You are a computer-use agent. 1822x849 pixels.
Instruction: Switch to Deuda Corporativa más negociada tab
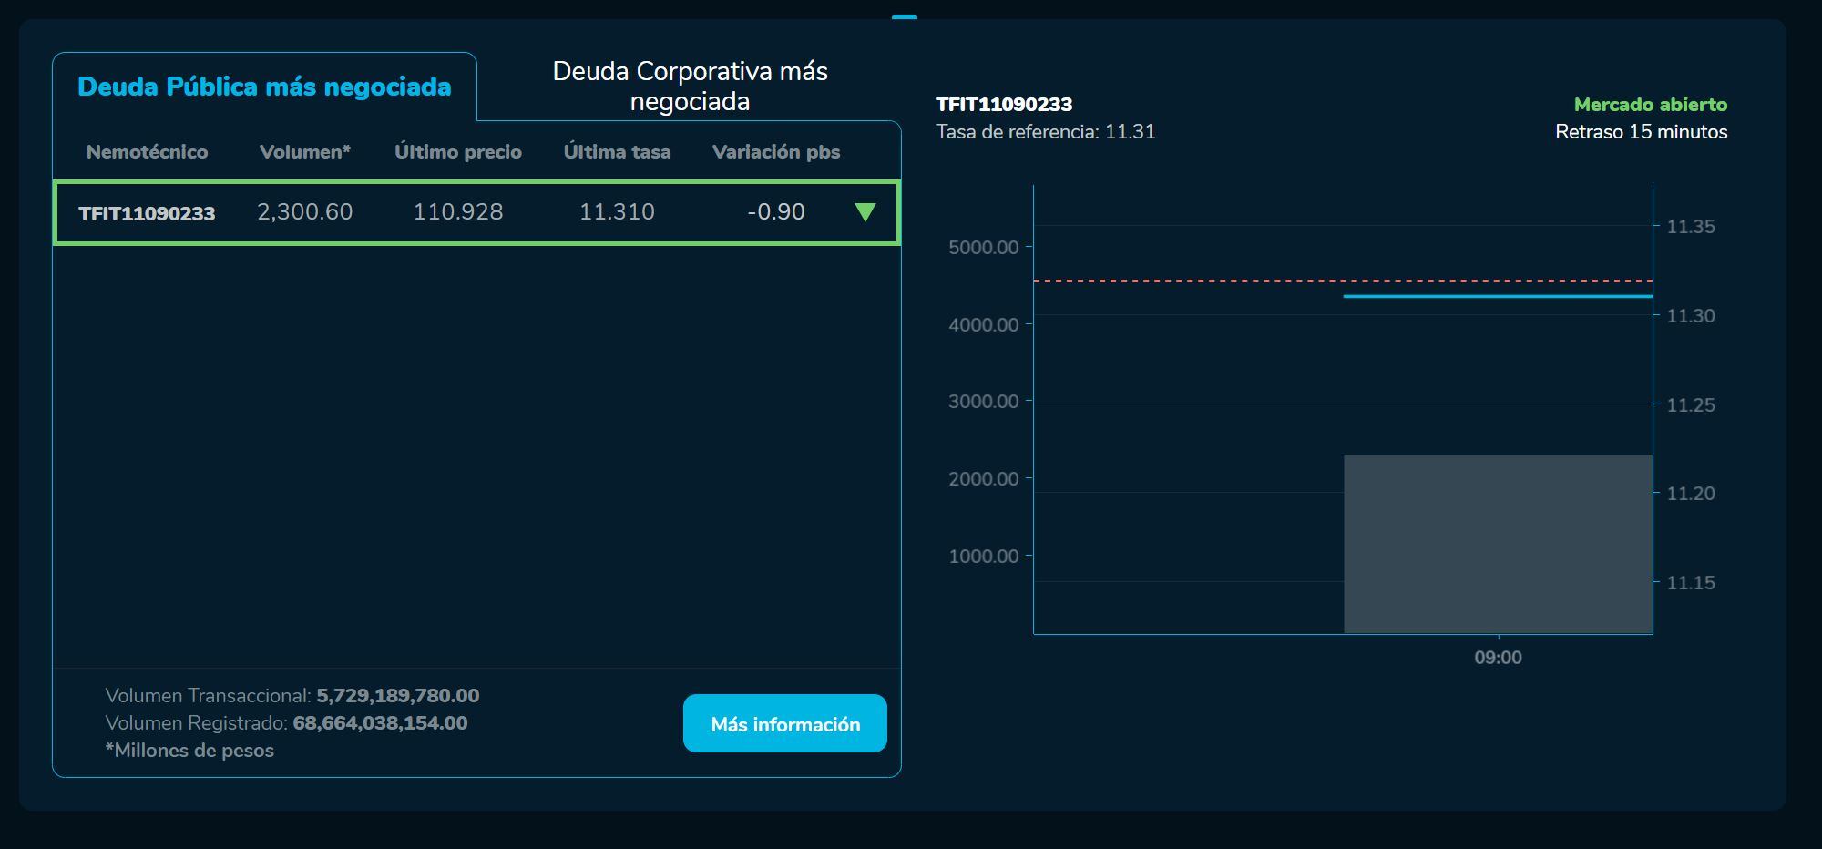(x=690, y=86)
